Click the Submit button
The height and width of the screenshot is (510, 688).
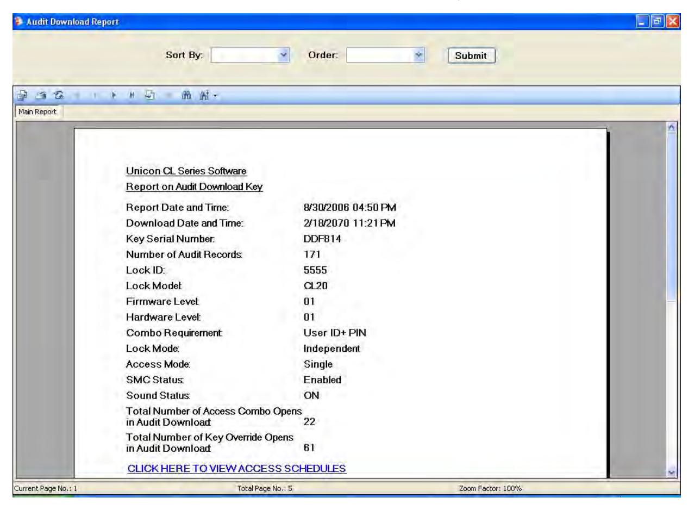pyautogui.click(x=471, y=55)
